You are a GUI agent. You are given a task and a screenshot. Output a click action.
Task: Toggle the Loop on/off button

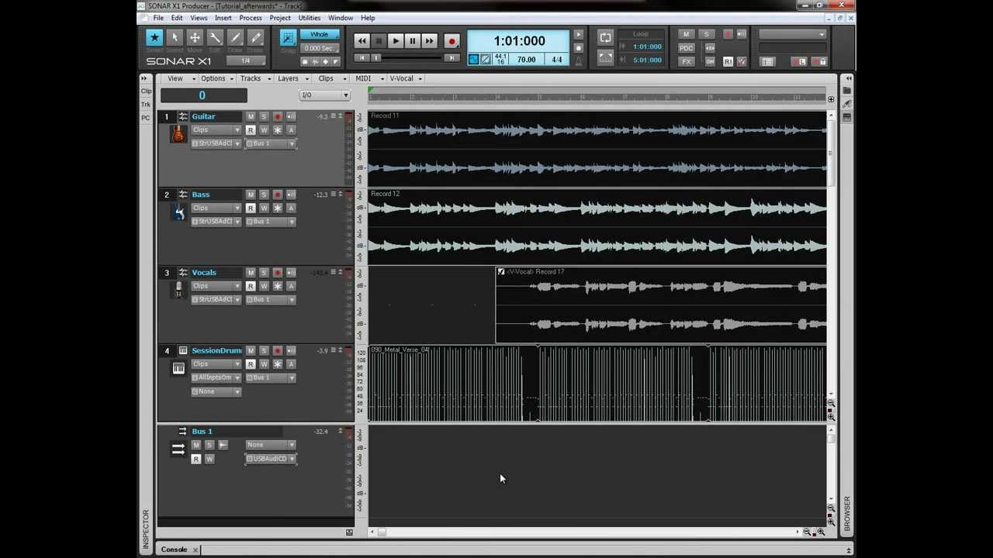[x=605, y=37]
